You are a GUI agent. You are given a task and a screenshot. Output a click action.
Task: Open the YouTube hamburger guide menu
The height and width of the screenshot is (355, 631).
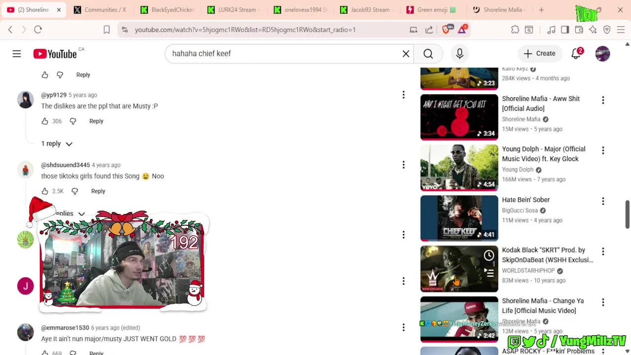point(17,53)
